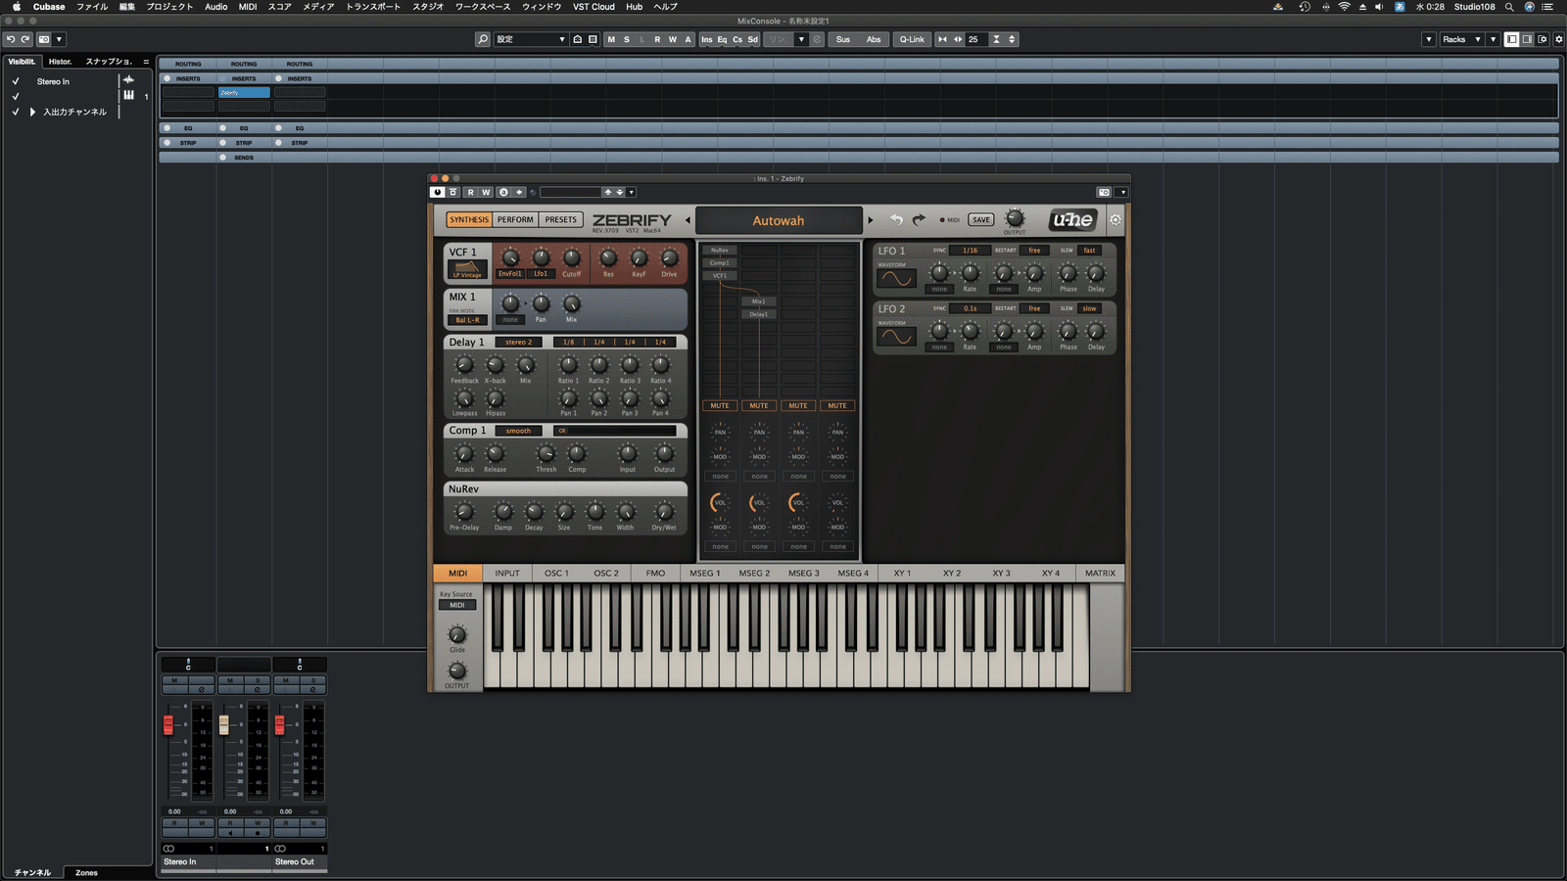The width and height of the screenshot is (1567, 881).
Task: Click the plugin preset name field
Action: (570, 192)
